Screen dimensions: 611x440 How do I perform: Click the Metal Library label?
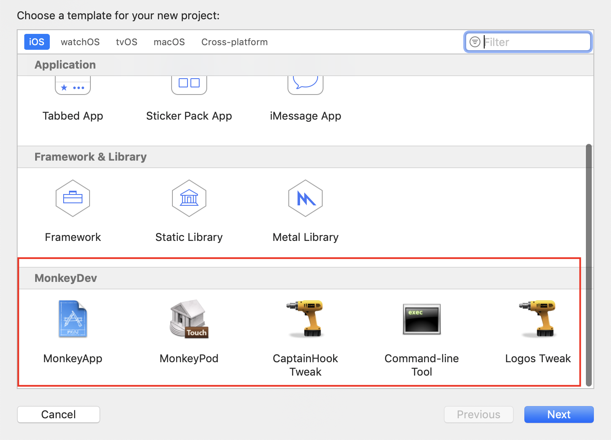[x=305, y=237]
